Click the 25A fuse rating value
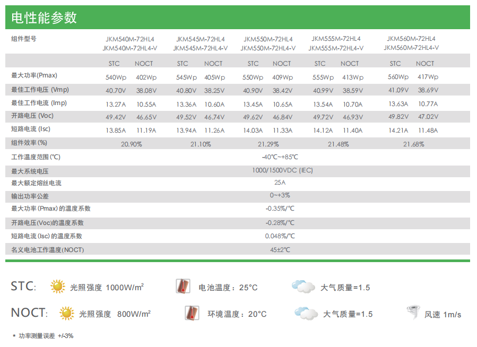The image size is (477, 347). (x=280, y=183)
